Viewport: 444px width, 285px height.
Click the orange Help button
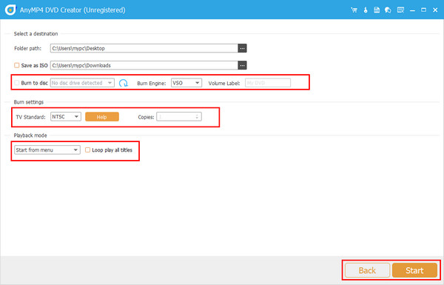click(x=102, y=117)
